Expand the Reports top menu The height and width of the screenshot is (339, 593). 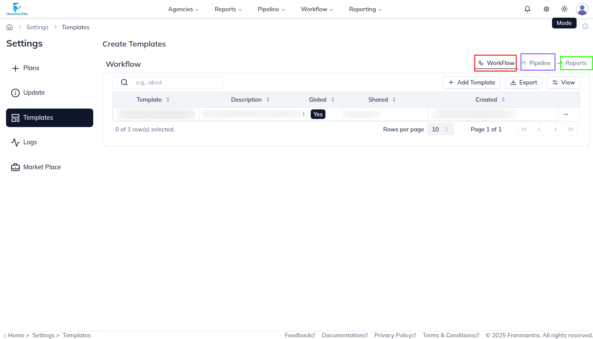228,9
